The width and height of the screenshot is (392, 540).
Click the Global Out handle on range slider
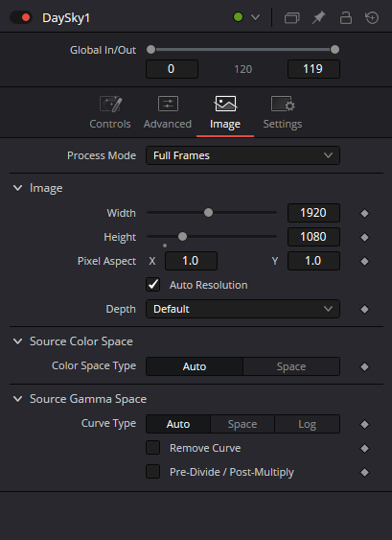point(334,50)
